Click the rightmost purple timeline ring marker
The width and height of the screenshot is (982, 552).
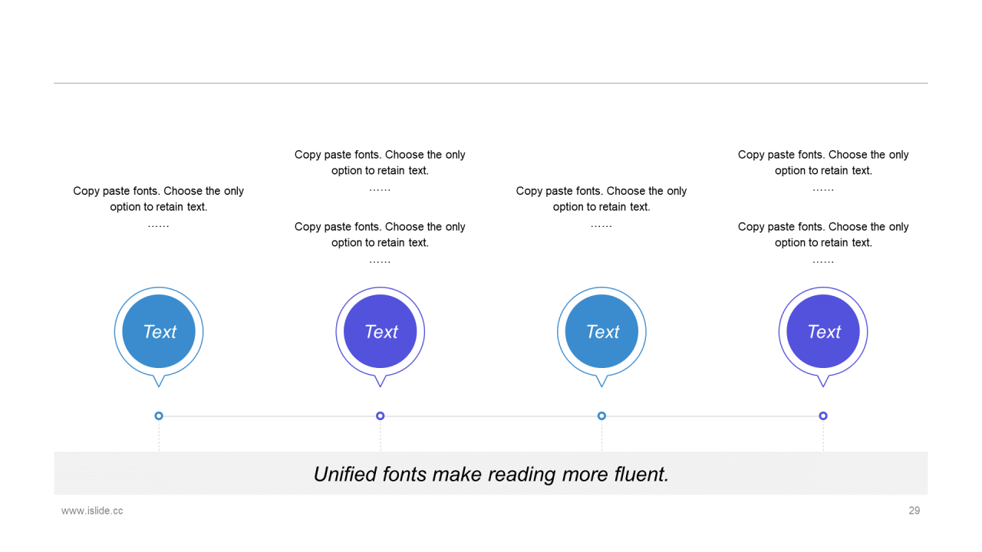pos(823,416)
